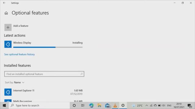Click the 1.60 MB size value
The width and height of the screenshot is (195, 109).
point(78,91)
